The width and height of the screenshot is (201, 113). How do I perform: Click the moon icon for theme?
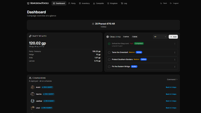(x=161, y=3)
